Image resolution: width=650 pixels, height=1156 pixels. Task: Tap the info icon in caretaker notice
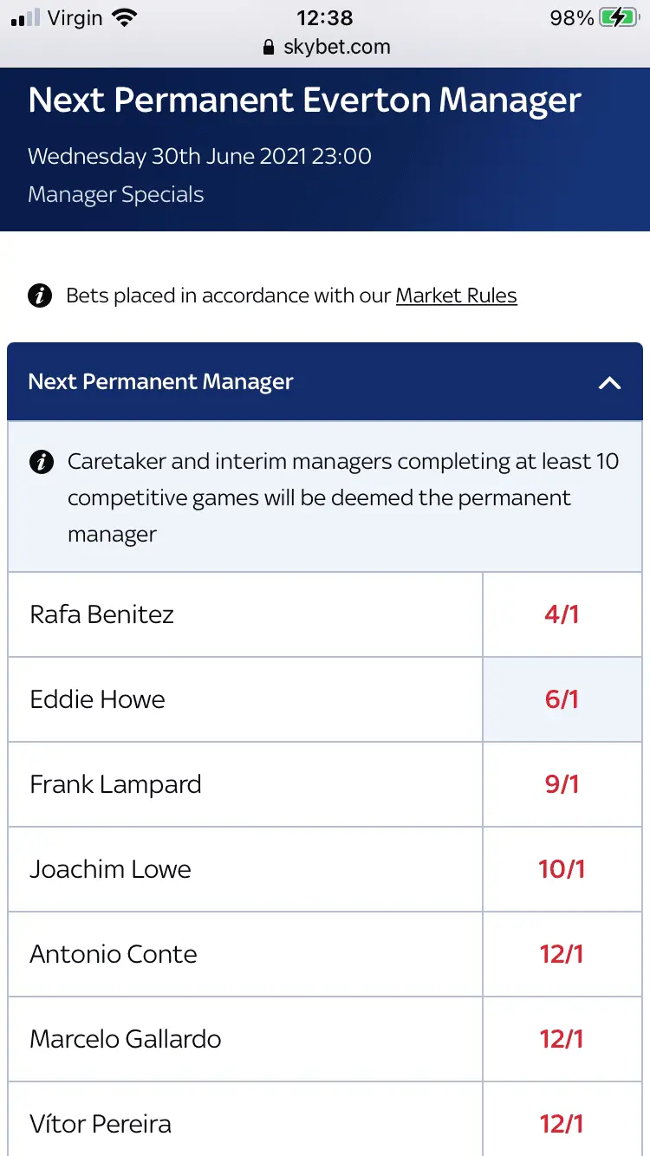coord(41,462)
